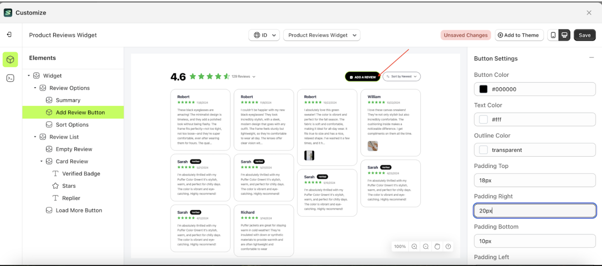Collapse the Widget tree node
Screen dimensions: 602x266
pyautogui.click(x=29, y=76)
